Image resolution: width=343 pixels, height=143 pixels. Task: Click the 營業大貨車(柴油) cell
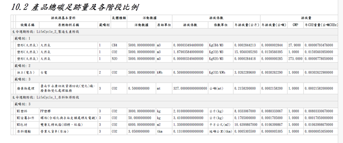[68, 131]
